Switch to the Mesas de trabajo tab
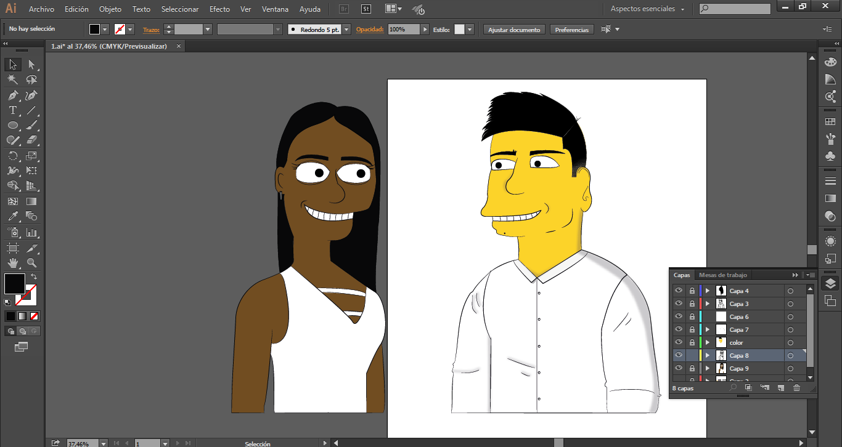Screen dimensions: 842x447 pyautogui.click(x=722, y=275)
